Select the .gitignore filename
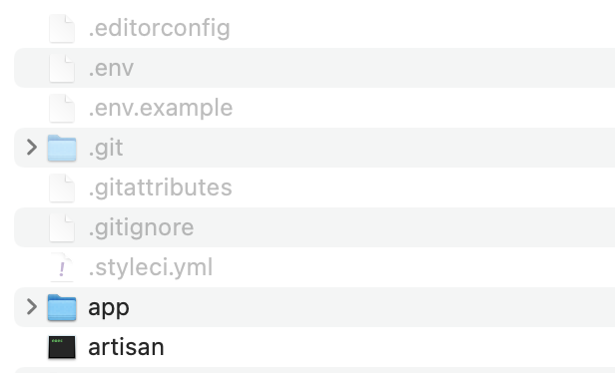This screenshot has height=373, width=615. (141, 228)
